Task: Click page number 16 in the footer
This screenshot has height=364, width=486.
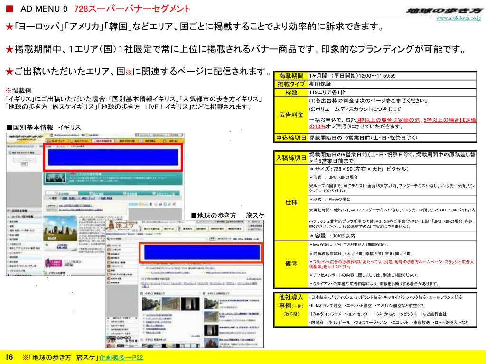Action: click(x=9, y=357)
